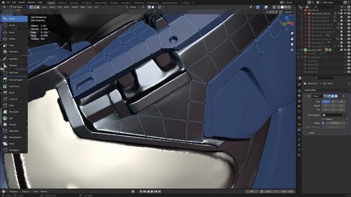
Task: Jump to the end frame button
Action: [160, 192]
